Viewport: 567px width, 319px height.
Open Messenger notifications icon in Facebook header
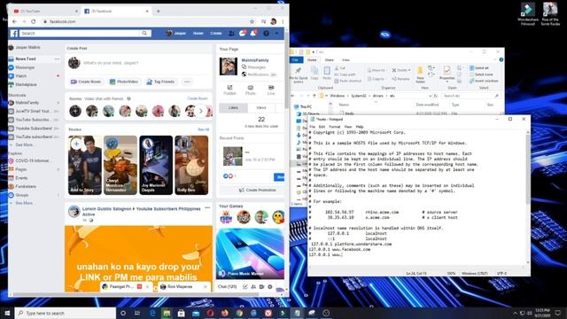tap(242, 34)
